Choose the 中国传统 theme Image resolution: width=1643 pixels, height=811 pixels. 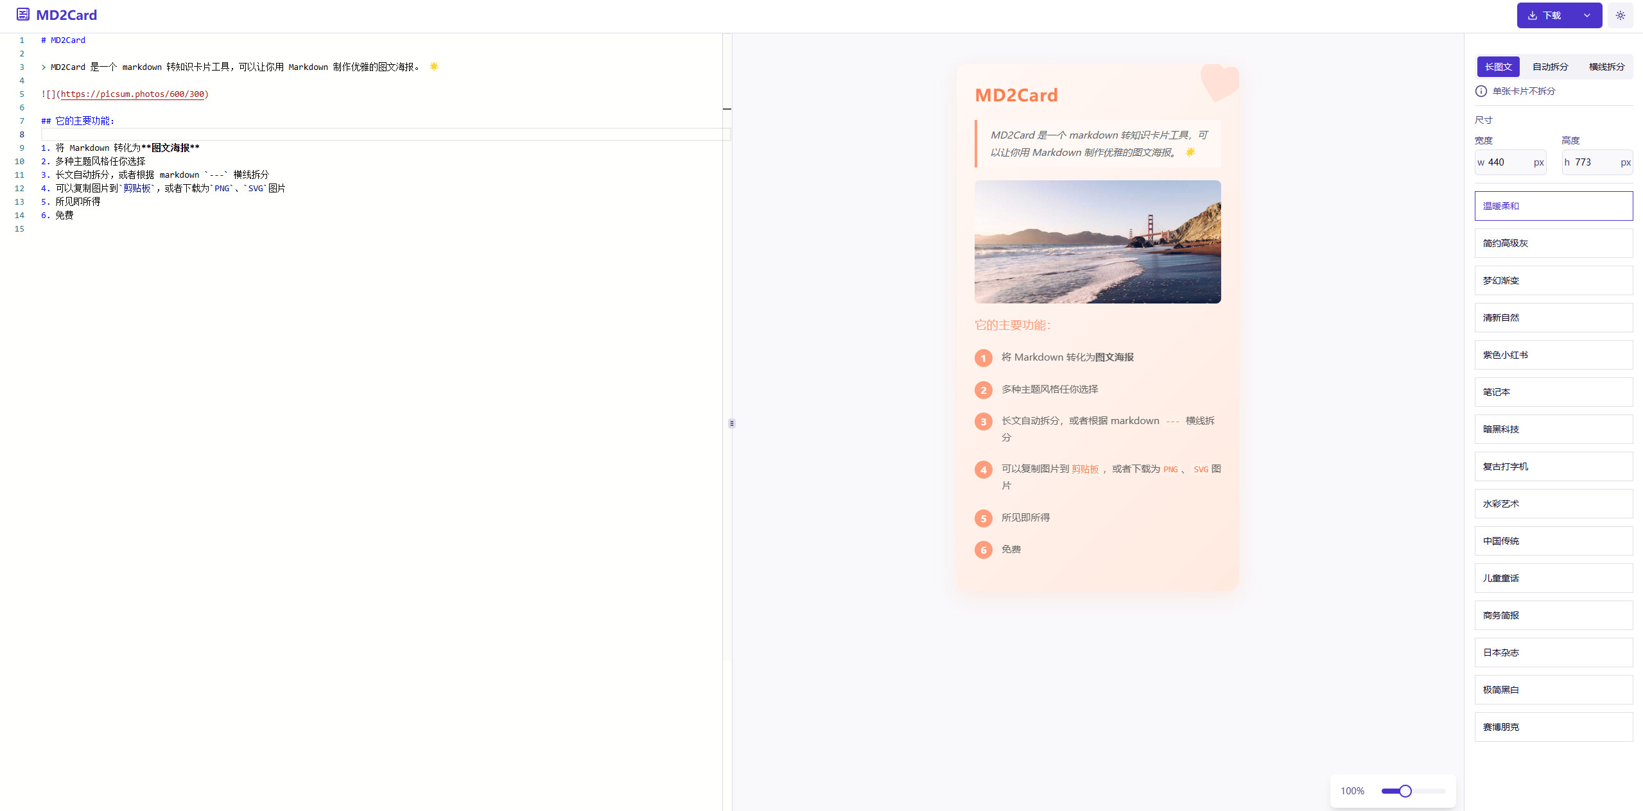1553,541
